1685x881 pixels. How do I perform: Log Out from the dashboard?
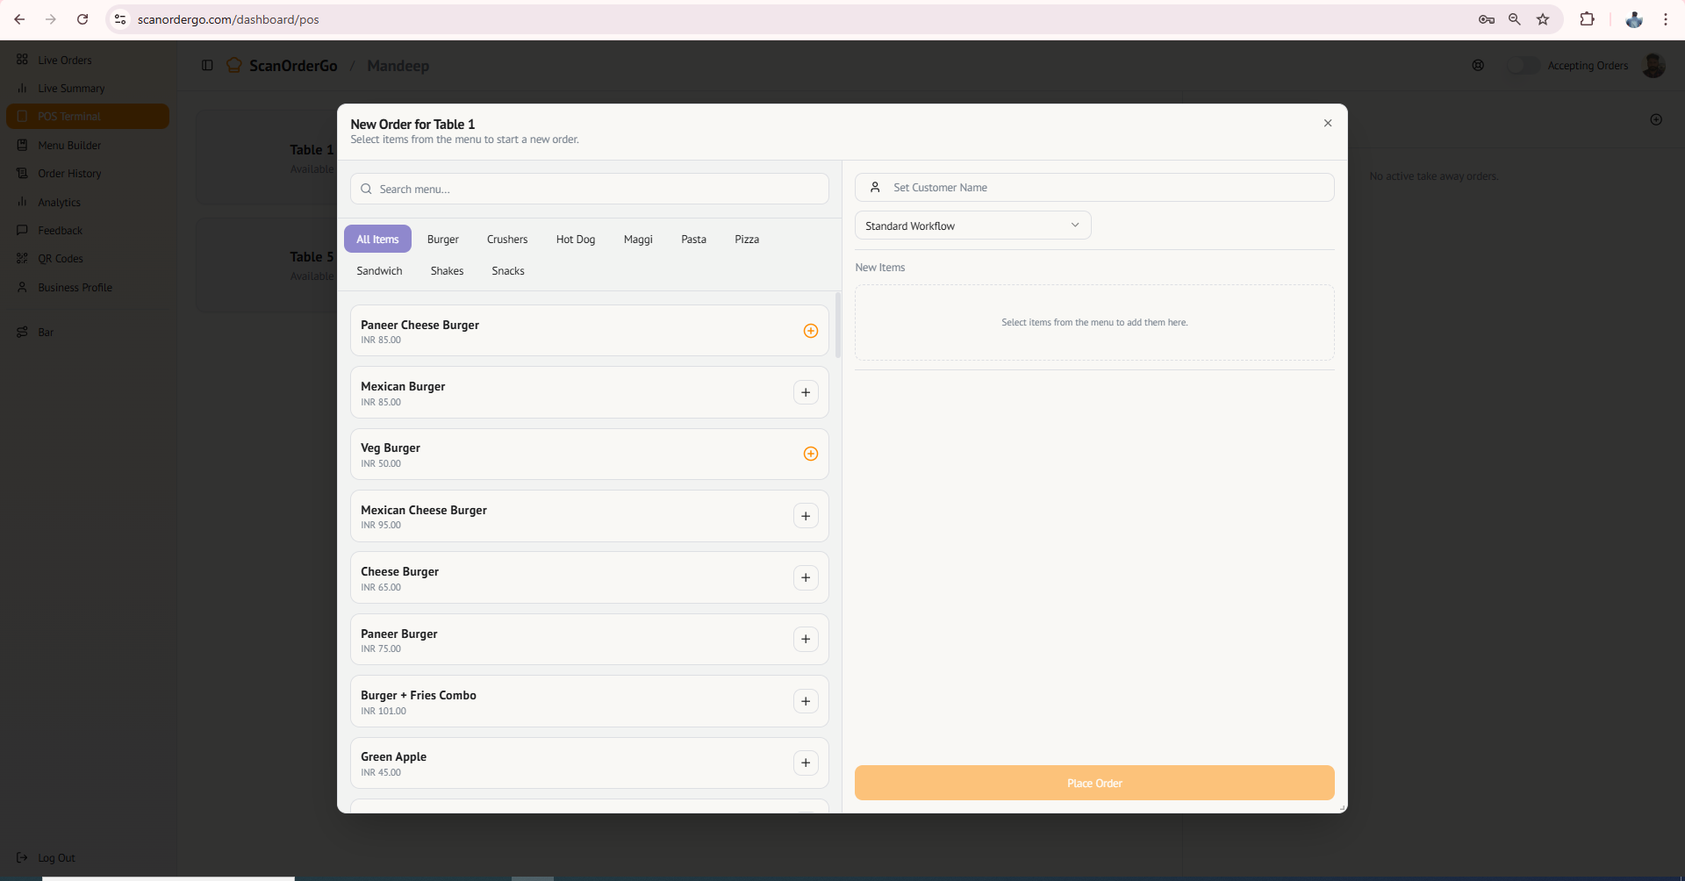54,857
